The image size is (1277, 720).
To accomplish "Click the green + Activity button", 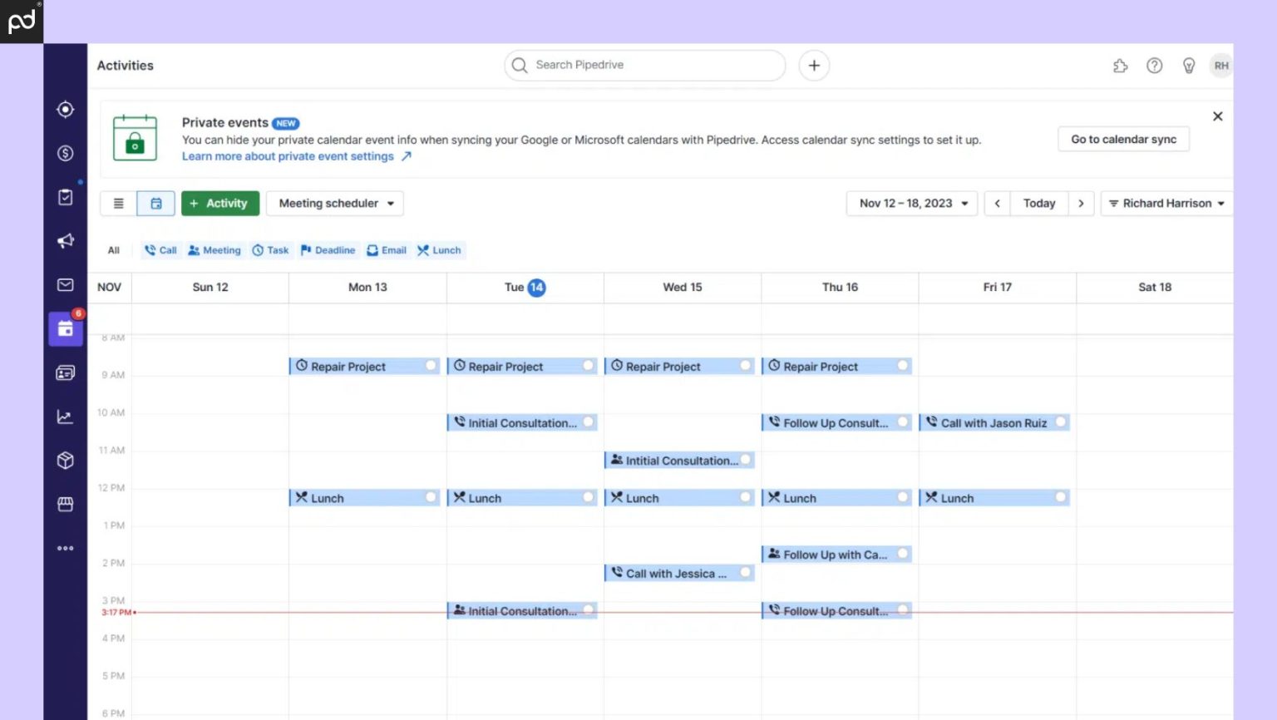I will point(219,203).
